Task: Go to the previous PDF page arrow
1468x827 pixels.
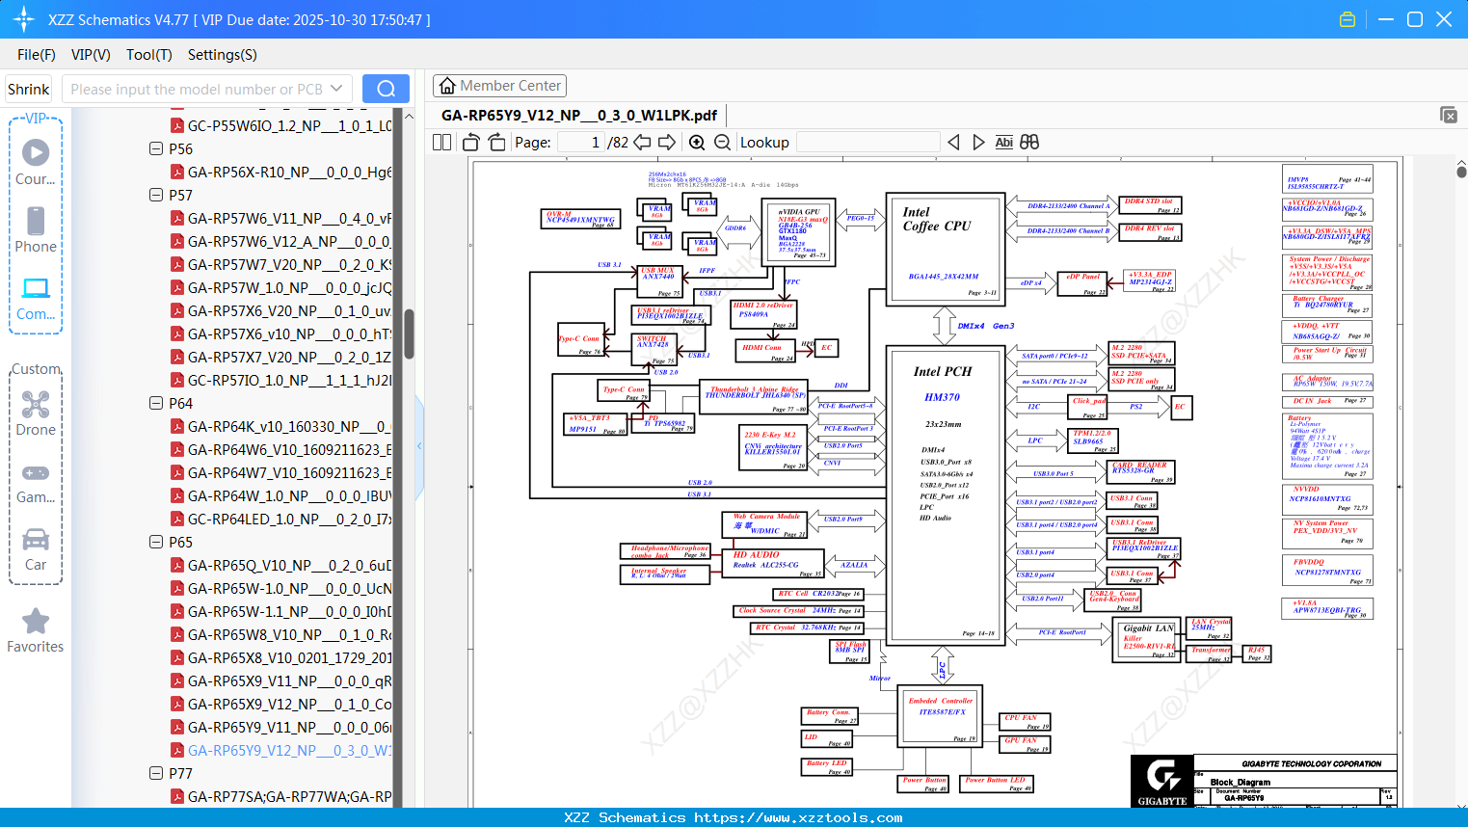Action: (x=642, y=143)
